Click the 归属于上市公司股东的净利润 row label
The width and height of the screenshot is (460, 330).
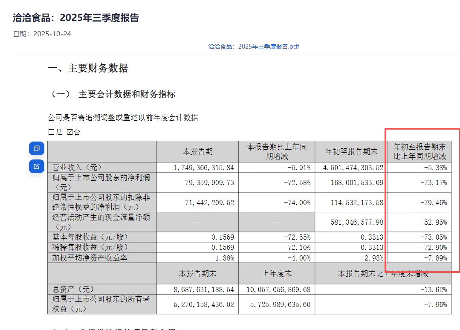point(101,182)
